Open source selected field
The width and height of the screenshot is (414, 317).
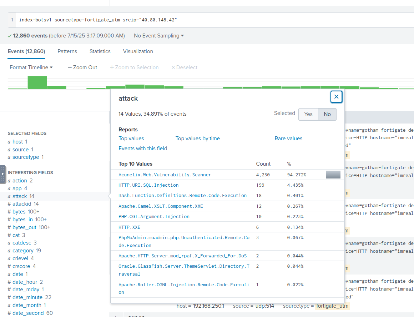pyautogui.click(x=21, y=150)
